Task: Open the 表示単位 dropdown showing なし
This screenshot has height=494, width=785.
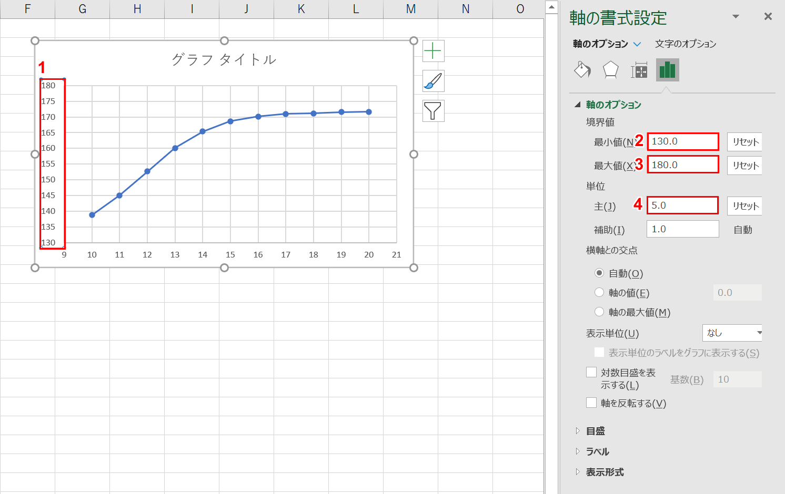Action: 732,333
